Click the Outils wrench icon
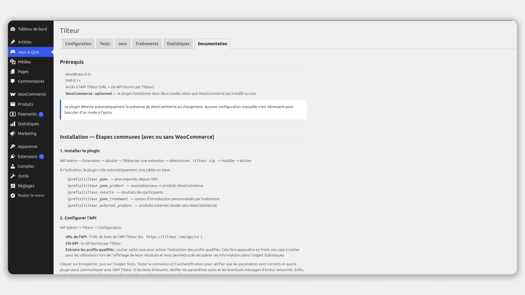 tap(13, 176)
